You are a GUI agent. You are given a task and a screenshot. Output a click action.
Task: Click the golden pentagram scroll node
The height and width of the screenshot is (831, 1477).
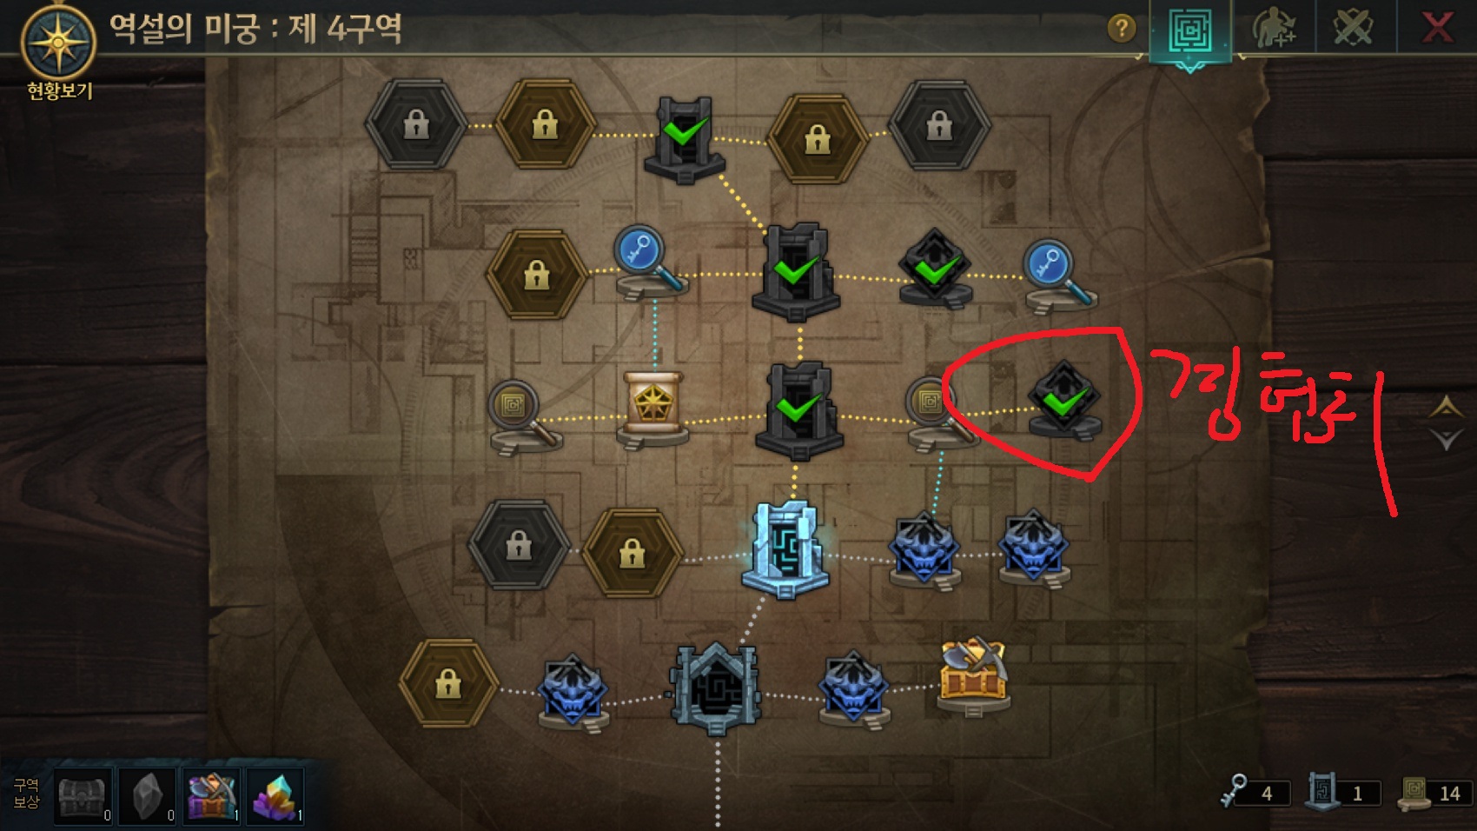653,407
